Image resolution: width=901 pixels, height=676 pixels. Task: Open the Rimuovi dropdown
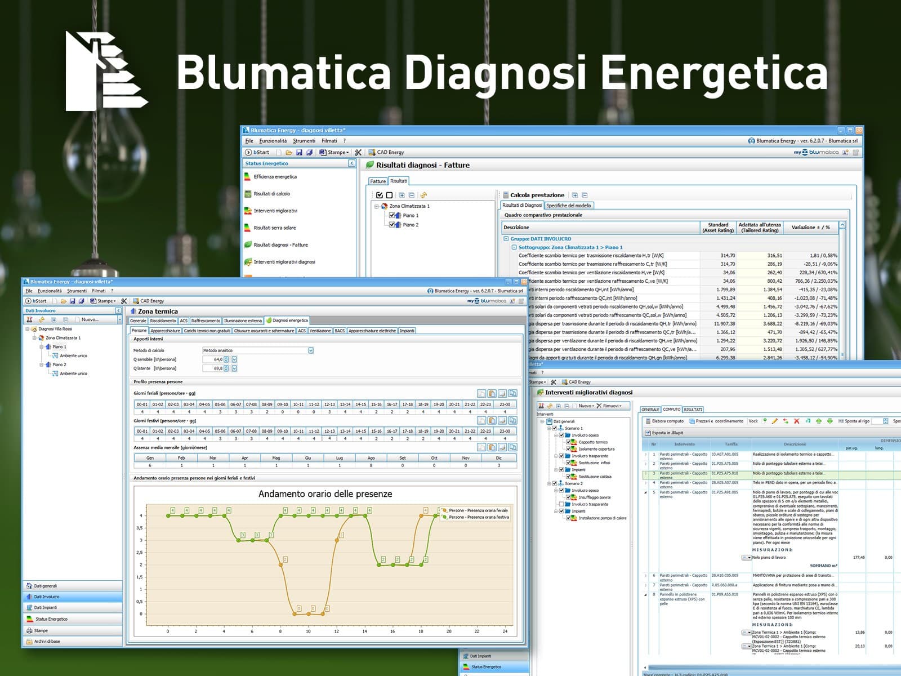point(609,406)
